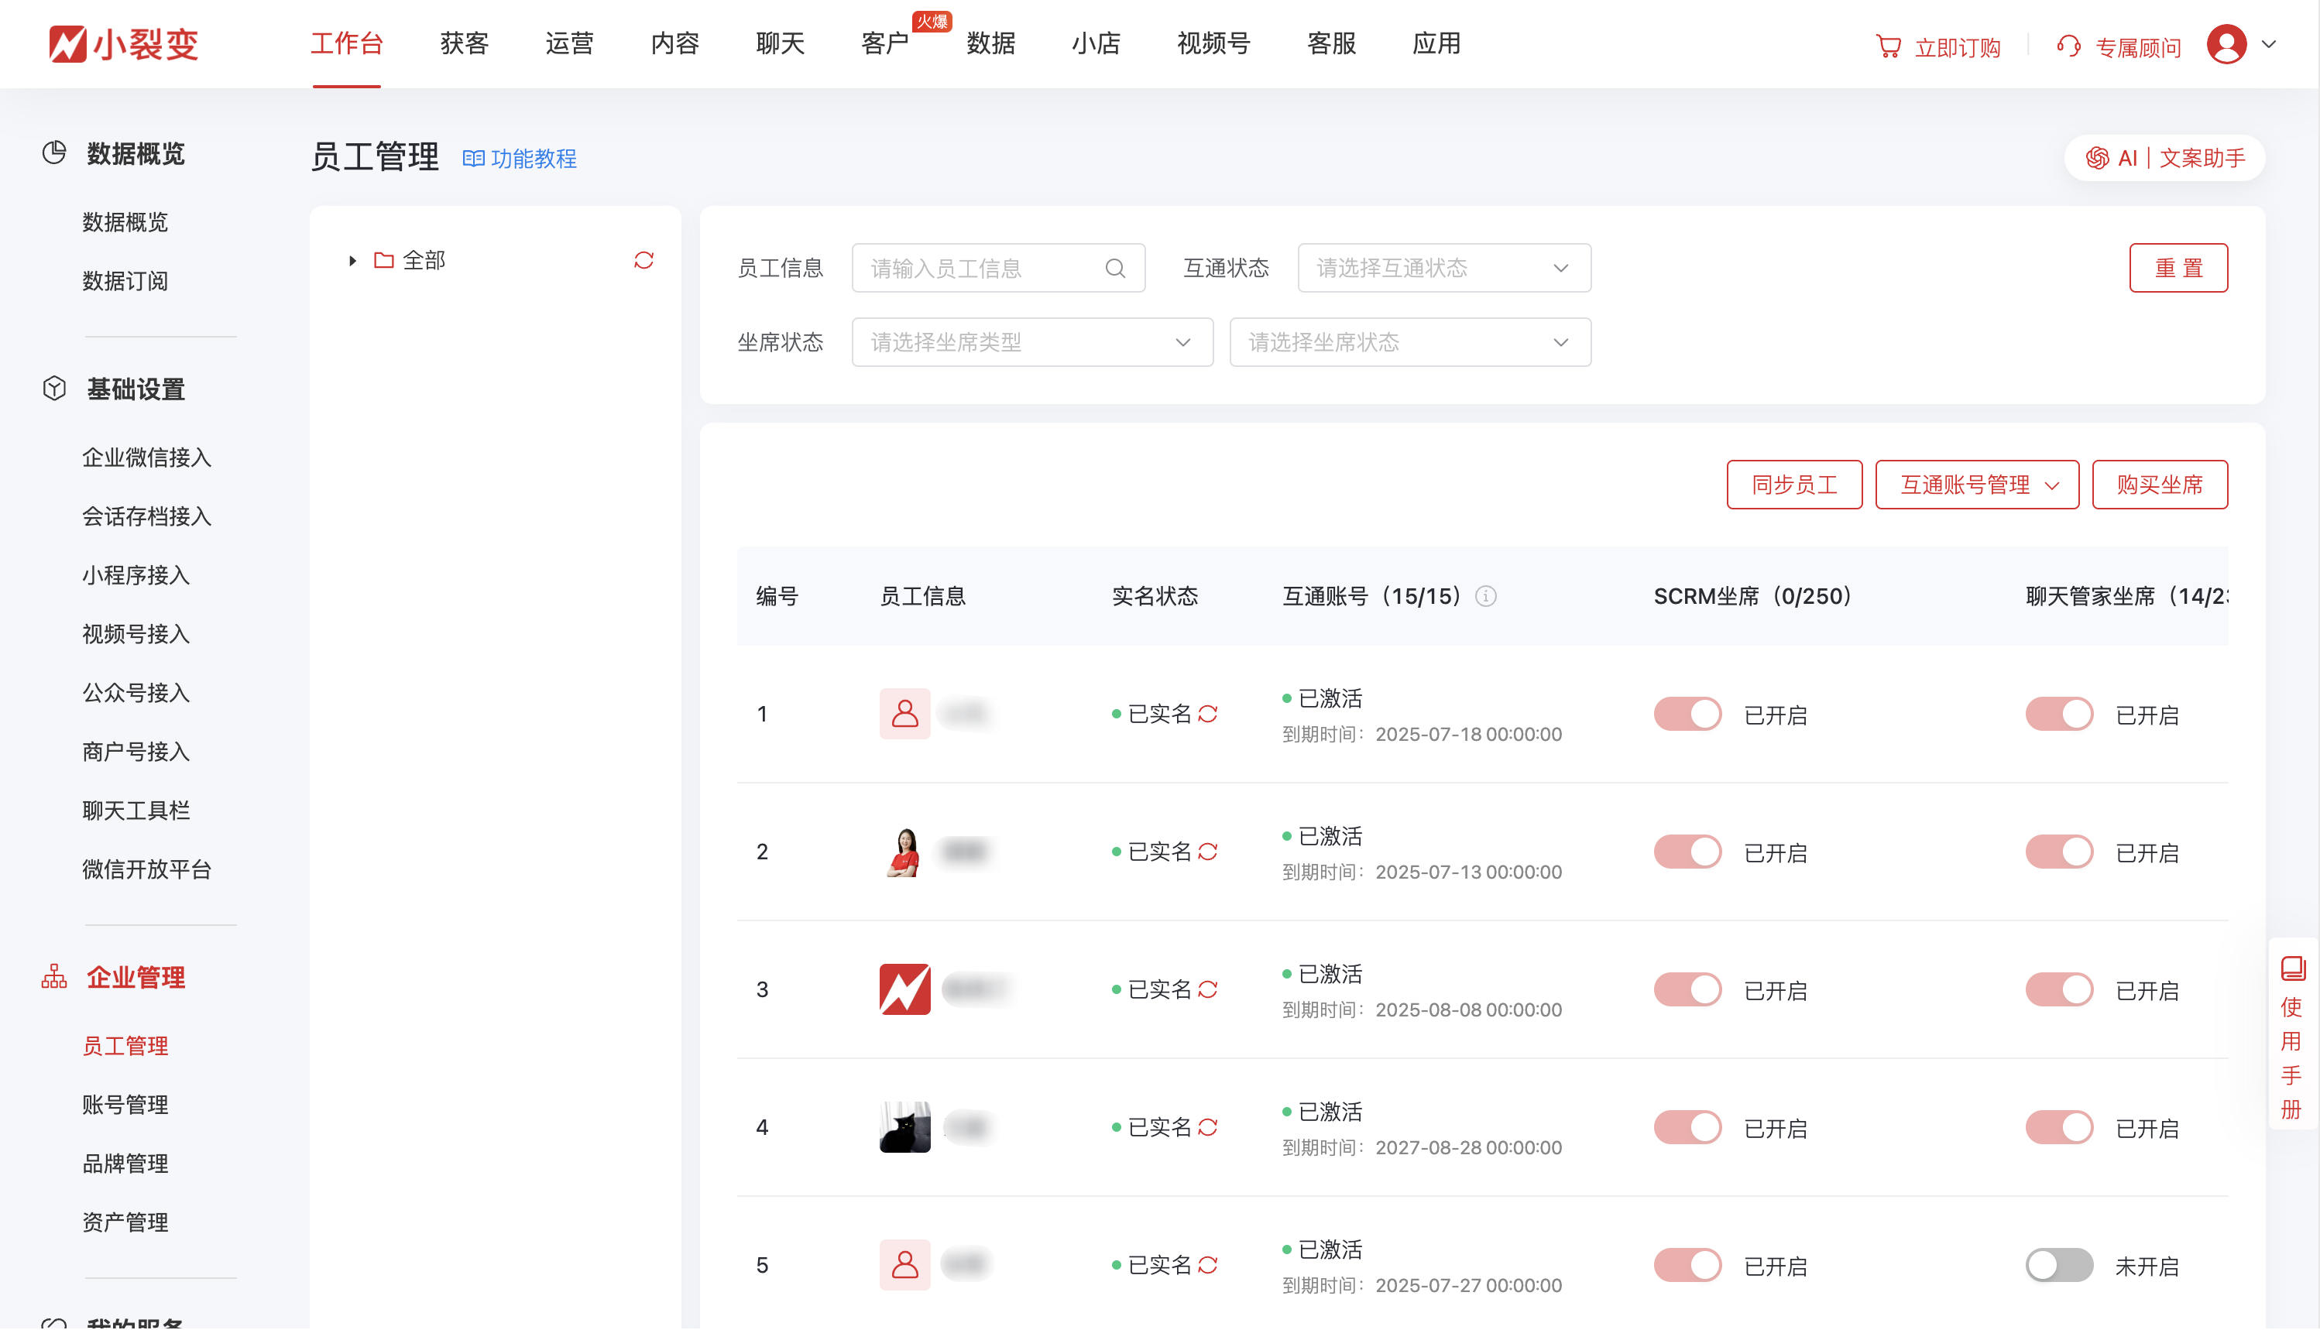Click the 使用手册 book icon
Screen dimensions: 2320x1330
2293,968
